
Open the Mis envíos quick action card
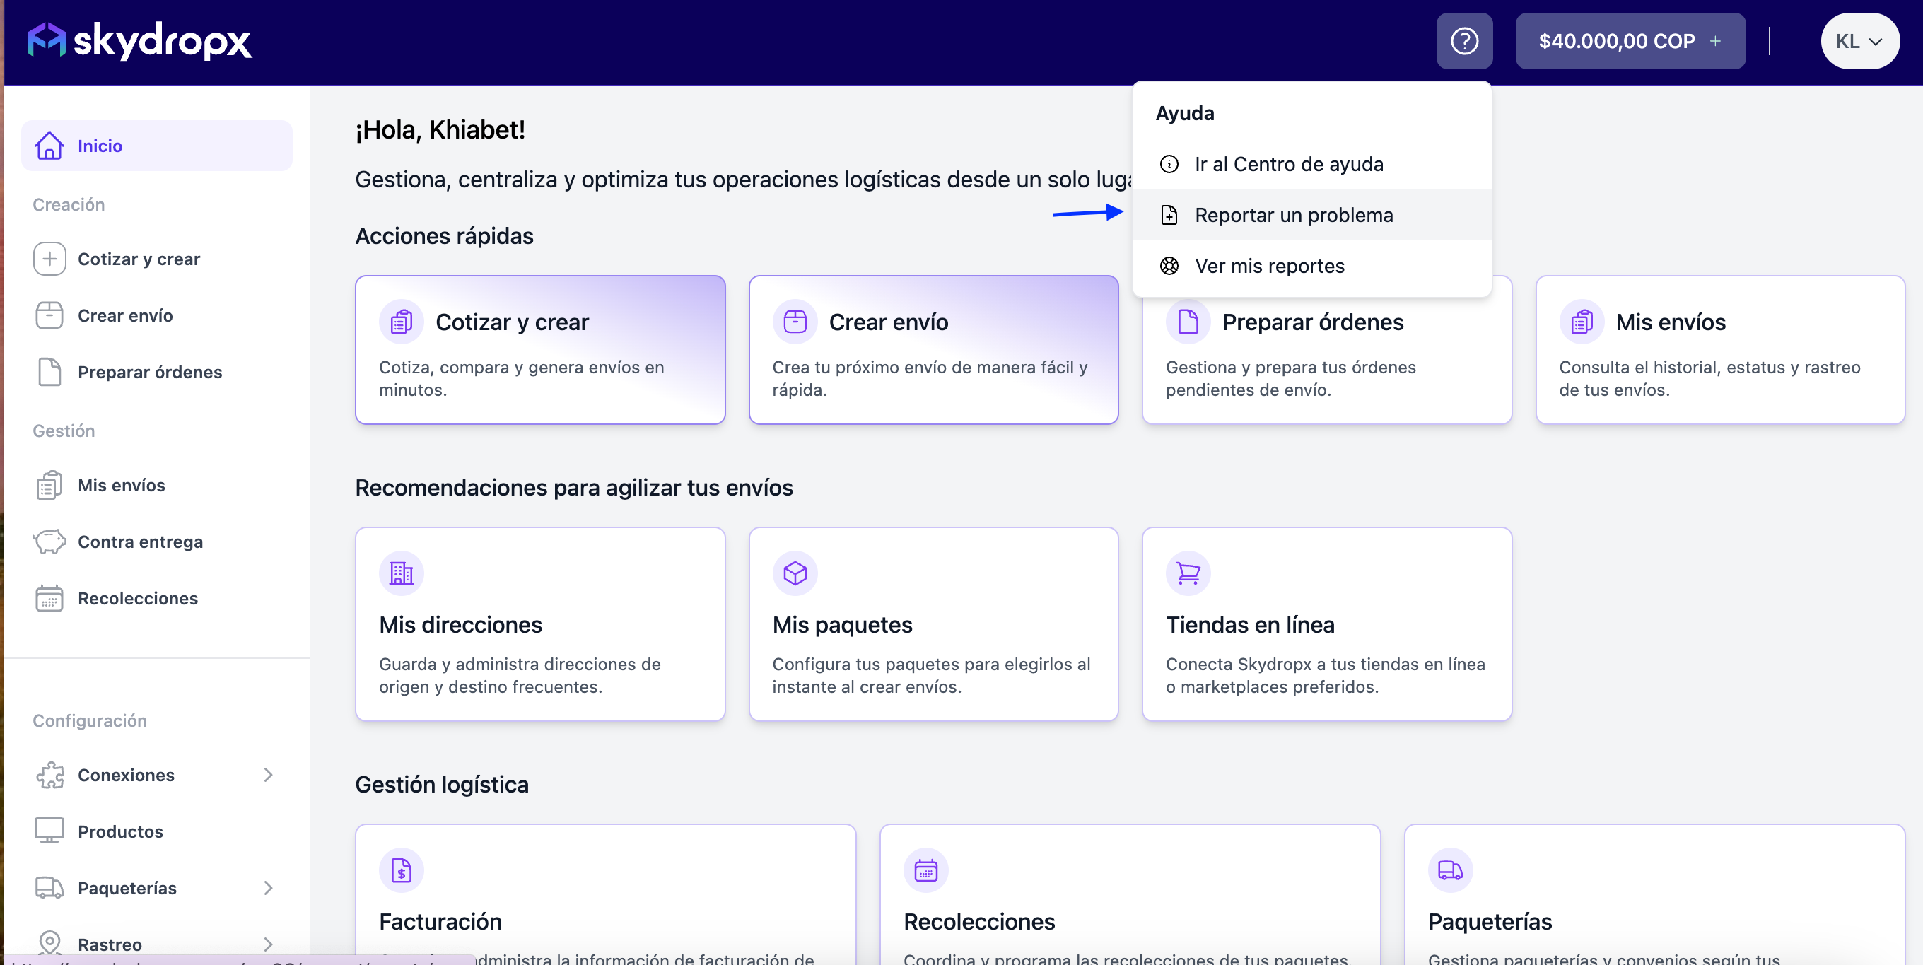click(1719, 349)
